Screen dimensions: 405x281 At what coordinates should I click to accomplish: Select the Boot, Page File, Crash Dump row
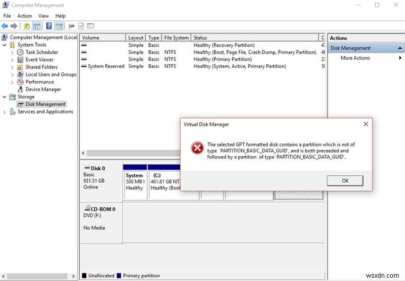pyautogui.click(x=203, y=52)
